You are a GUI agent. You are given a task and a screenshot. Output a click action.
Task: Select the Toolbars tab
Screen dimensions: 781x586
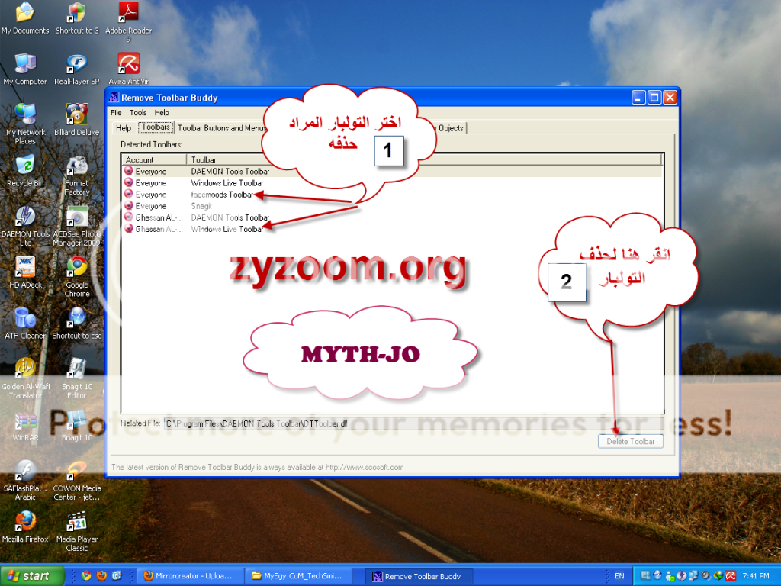(156, 127)
